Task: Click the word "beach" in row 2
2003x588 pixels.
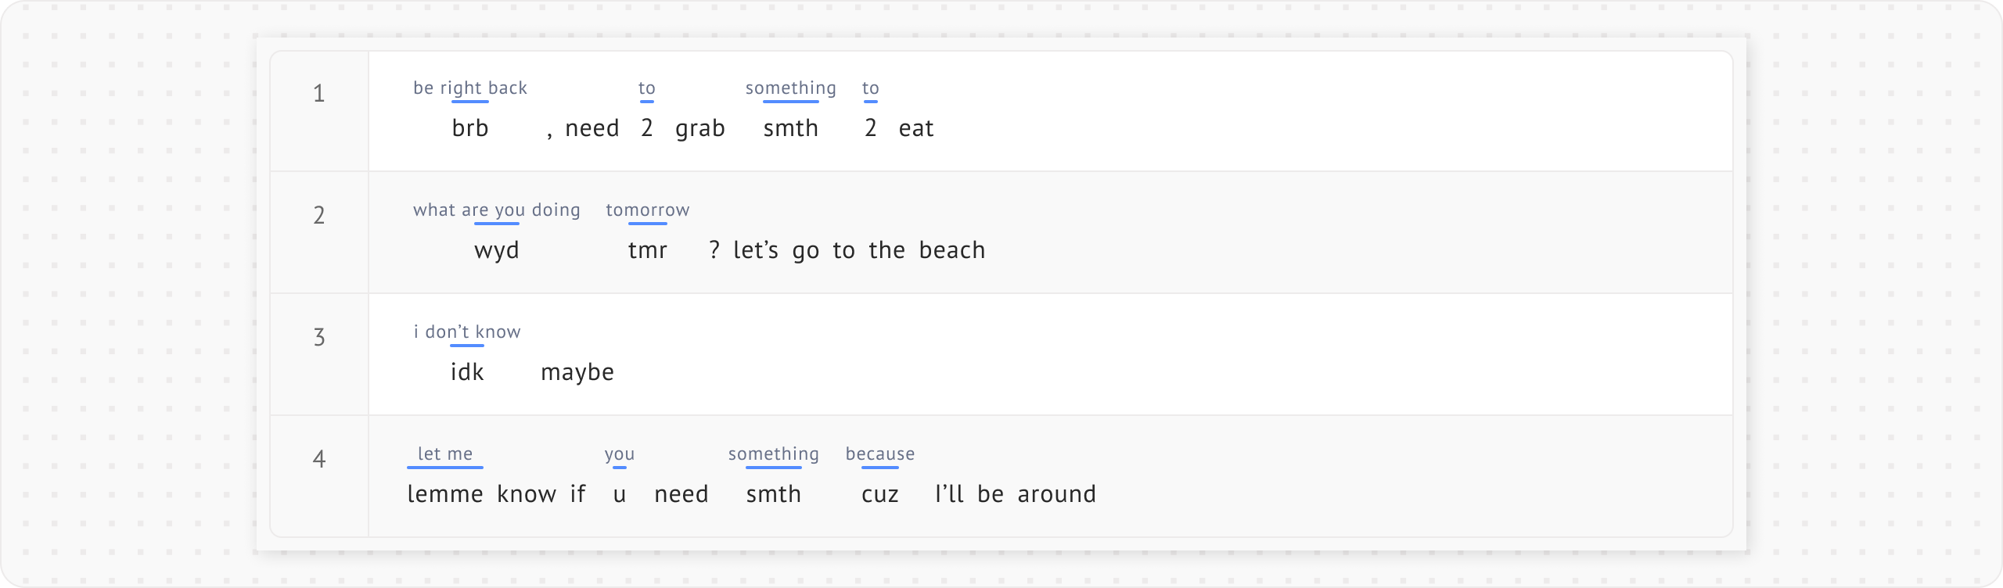Action: [x=952, y=250]
